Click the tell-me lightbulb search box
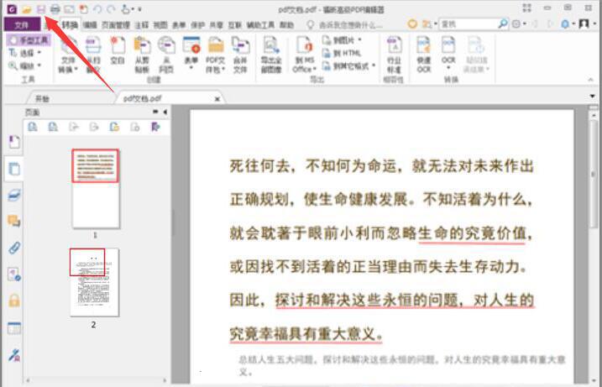Screen dimensions: 602x387 (x=345, y=25)
